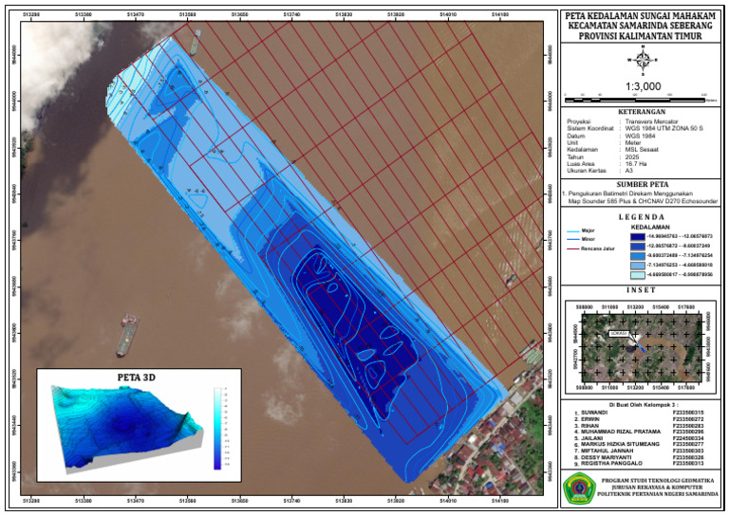The height and width of the screenshot is (516, 729).
Task: Click the student ID F233500315
Action: pos(688,413)
